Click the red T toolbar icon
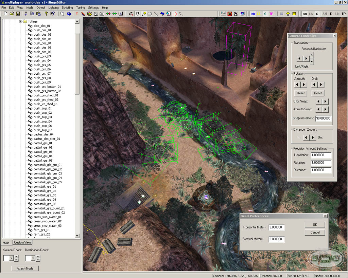 [x=77, y=14]
